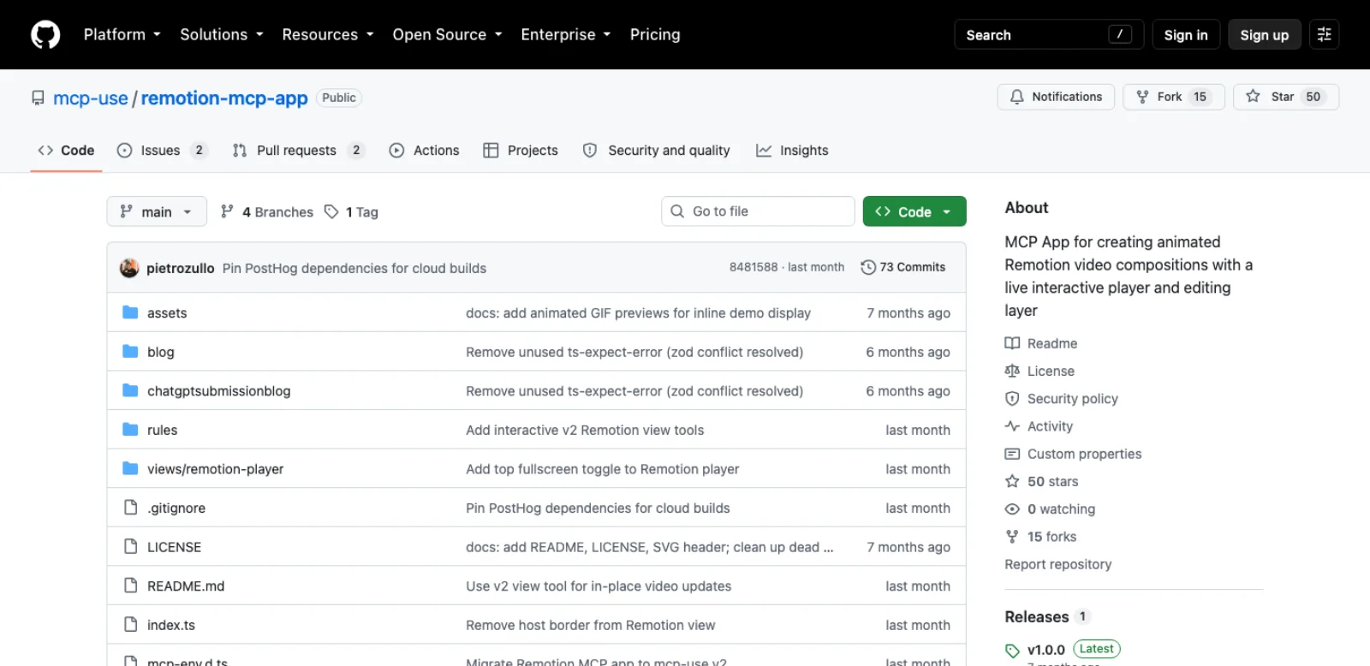The image size is (1370, 666).
Task: Select the tag icon beside v1.0.0 release
Action: [1012, 650]
